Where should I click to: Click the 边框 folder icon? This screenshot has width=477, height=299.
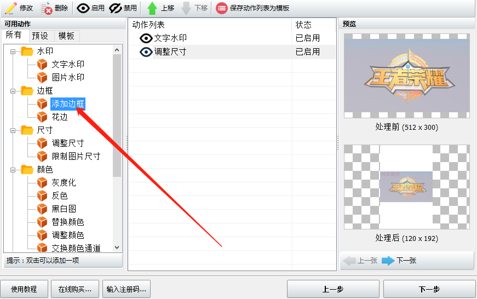[27, 91]
